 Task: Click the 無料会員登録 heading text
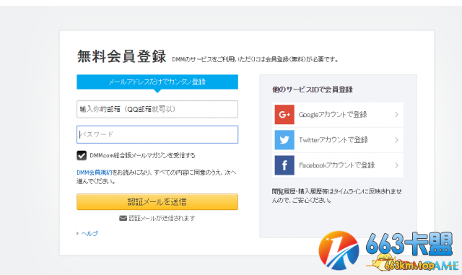click(122, 56)
